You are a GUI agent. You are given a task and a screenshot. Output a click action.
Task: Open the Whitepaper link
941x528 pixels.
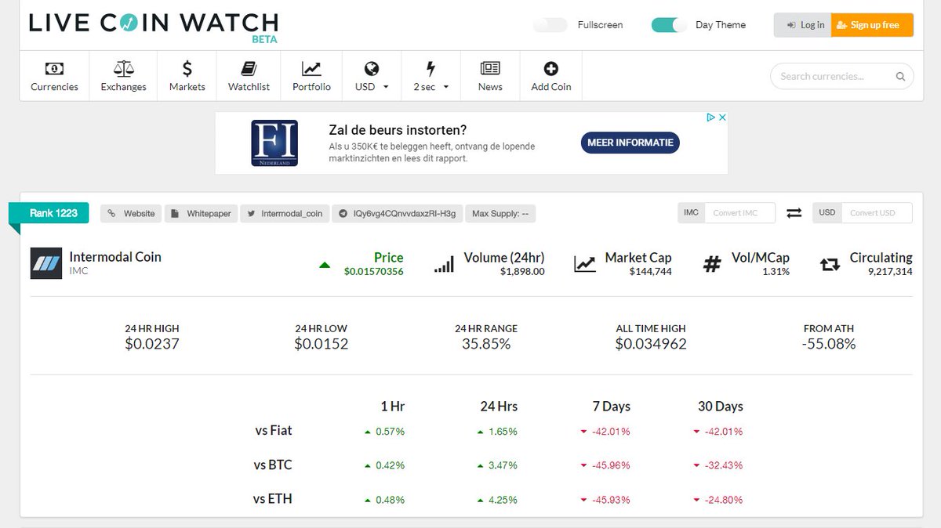202,213
